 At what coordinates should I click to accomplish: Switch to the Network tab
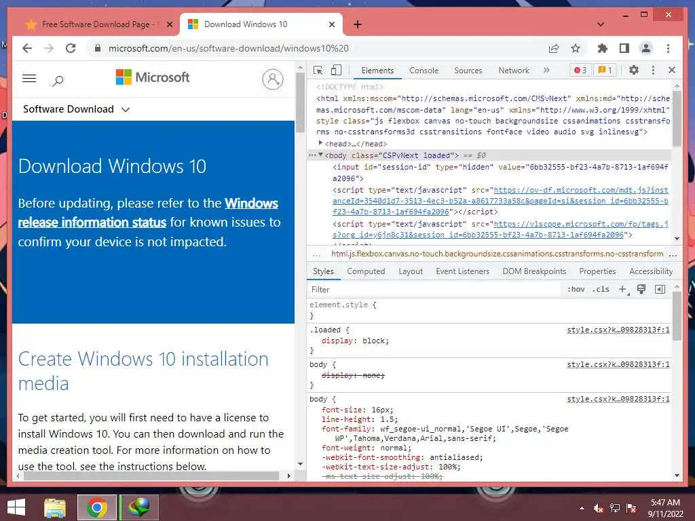click(x=514, y=71)
